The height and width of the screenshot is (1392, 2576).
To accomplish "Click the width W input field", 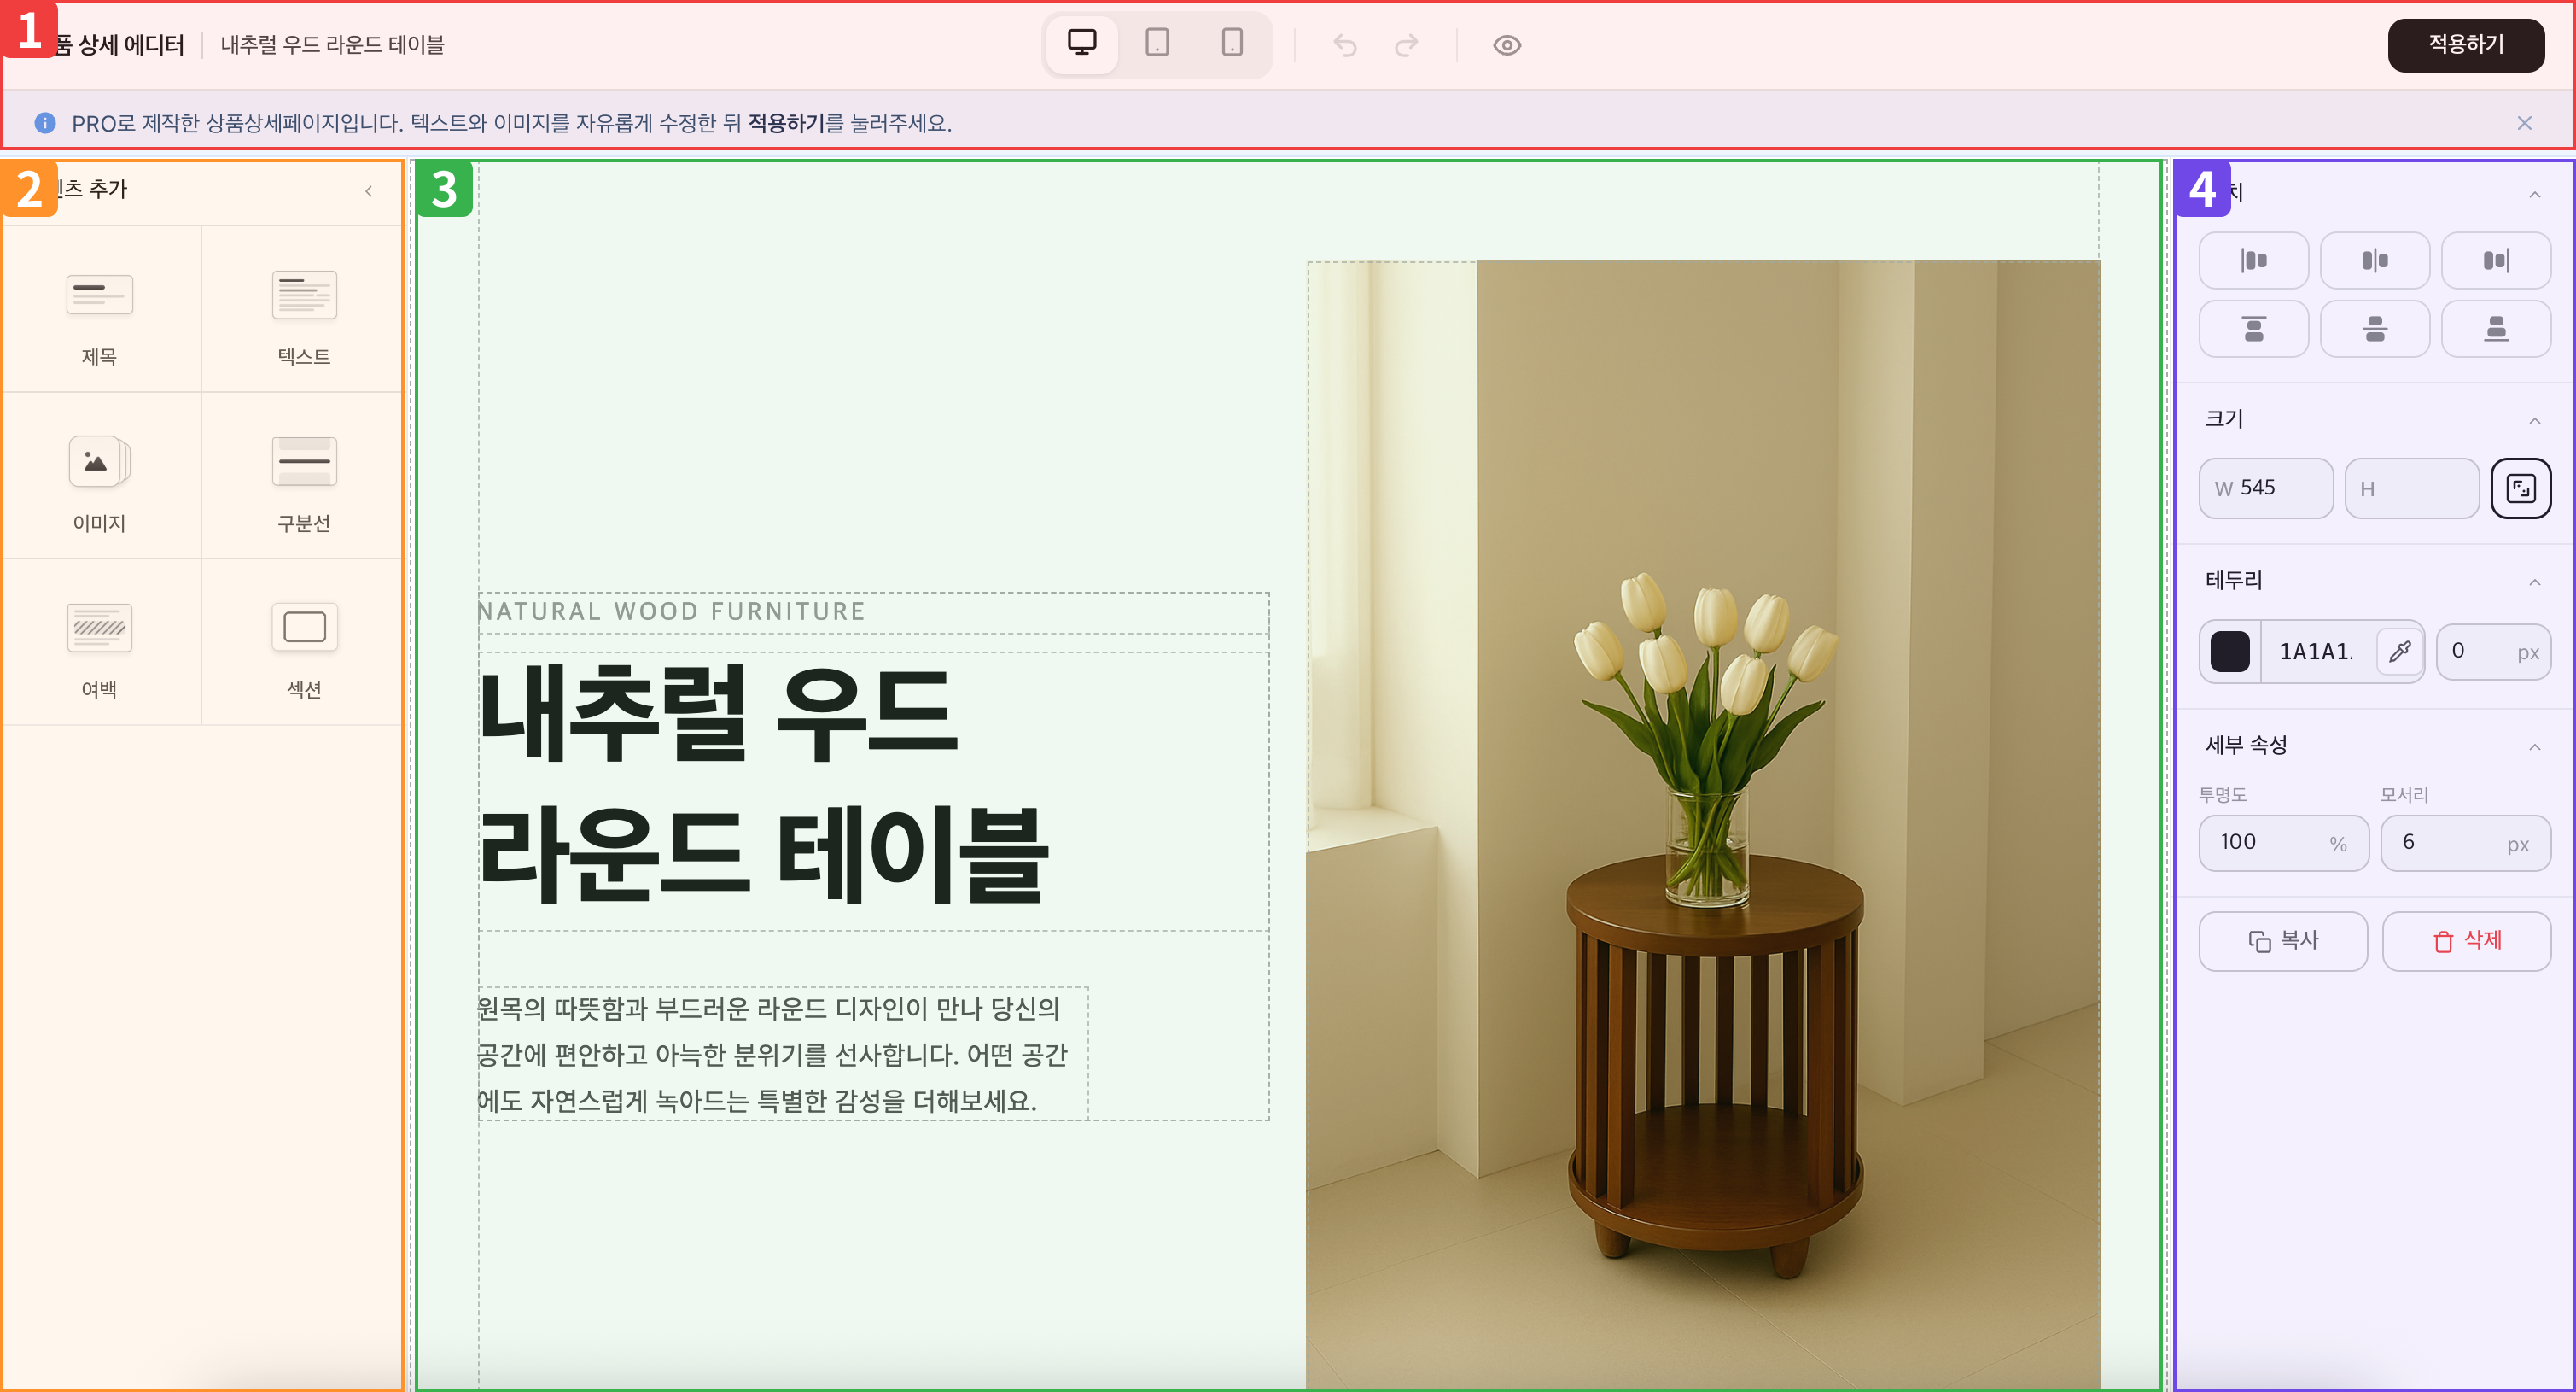I will pos(2266,488).
